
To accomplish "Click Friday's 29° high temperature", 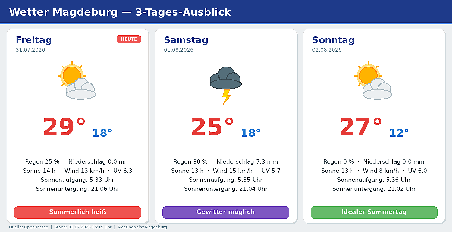I will pyautogui.click(x=64, y=127).
